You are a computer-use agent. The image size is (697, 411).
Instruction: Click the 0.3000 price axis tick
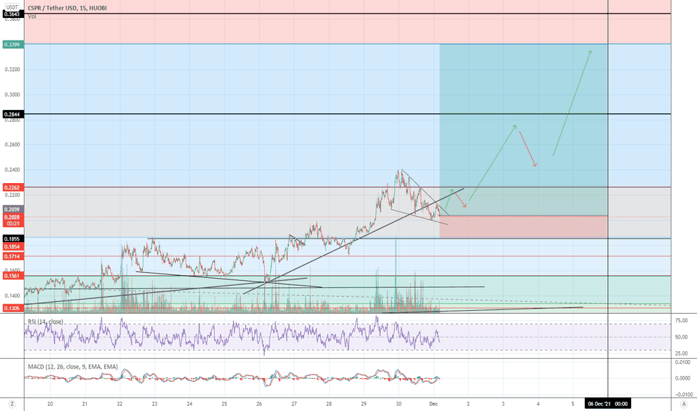[13, 95]
